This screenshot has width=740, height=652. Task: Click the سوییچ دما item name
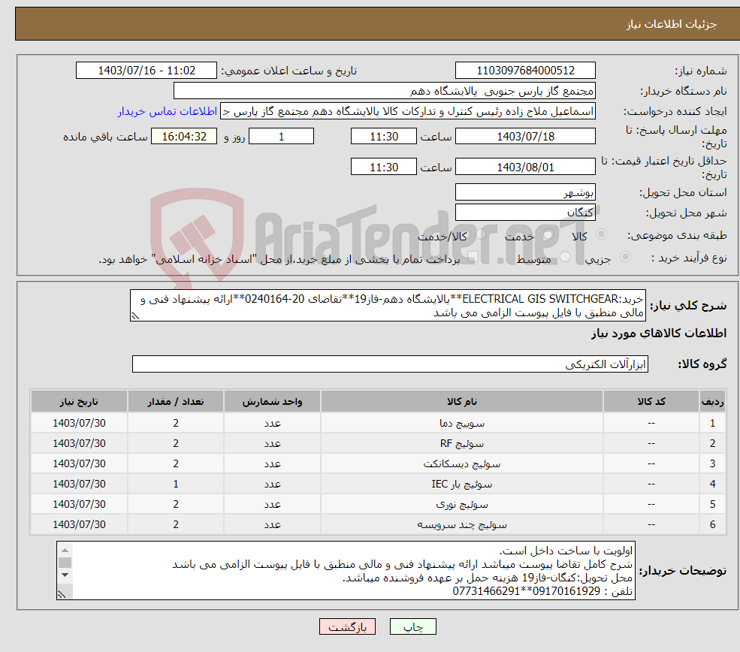click(x=461, y=423)
